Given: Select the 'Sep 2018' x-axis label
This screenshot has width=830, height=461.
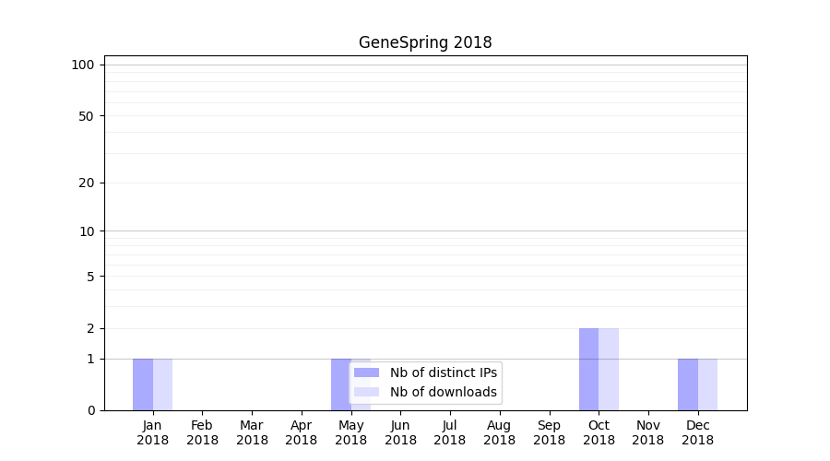Looking at the screenshot, I should (549, 432).
